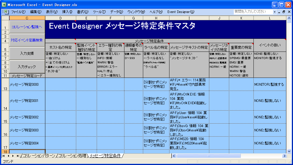The width and height of the screenshot is (293, 165).
Task: Switch to コリレーション処理 sheet tab
Action: pyautogui.click(x=72, y=156)
